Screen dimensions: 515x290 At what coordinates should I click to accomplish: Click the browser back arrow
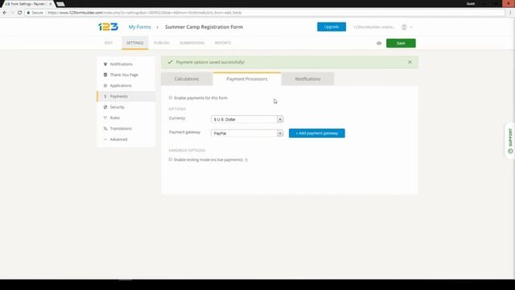coord(5,13)
